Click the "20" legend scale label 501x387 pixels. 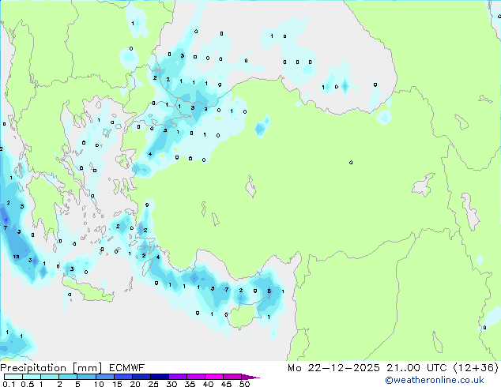(x=135, y=384)
